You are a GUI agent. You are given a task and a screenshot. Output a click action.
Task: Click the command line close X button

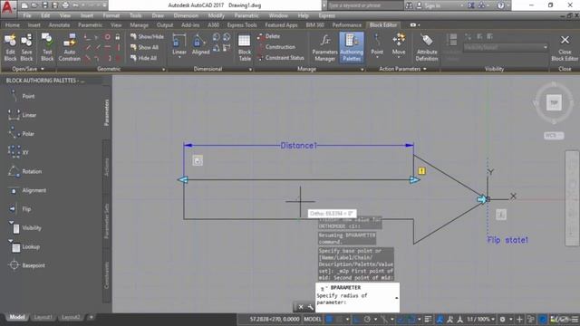301,307
